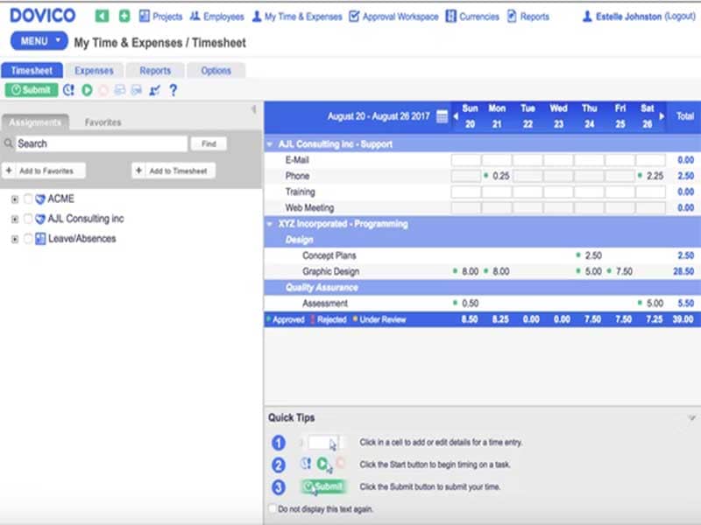701x525 pixels.
Task: Switch to the Expenses tab
Action: 94,70
